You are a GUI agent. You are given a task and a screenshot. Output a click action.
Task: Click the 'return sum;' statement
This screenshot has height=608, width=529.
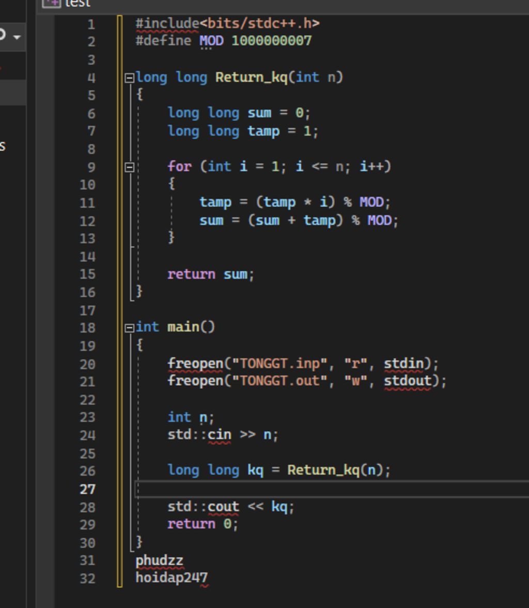(210, 274)
